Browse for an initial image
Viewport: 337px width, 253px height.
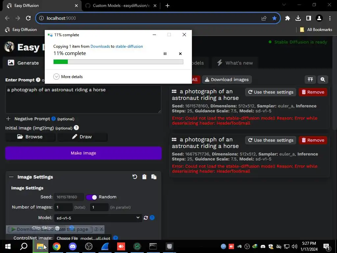pos(30,137)
